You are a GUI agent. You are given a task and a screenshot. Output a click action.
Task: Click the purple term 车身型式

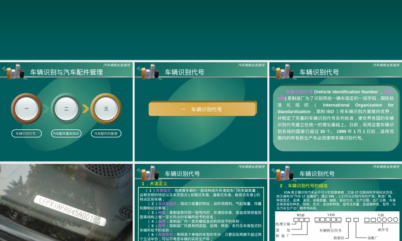[163, 190]
